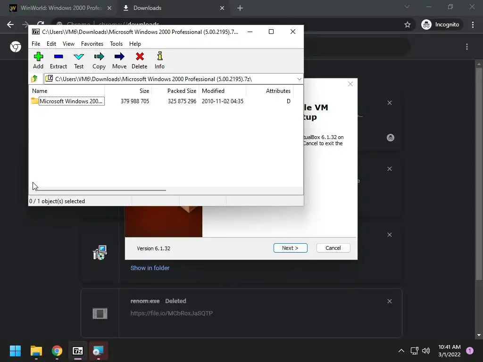
Task: Open the 7-Zip View menu
Action: click(68, 44)
